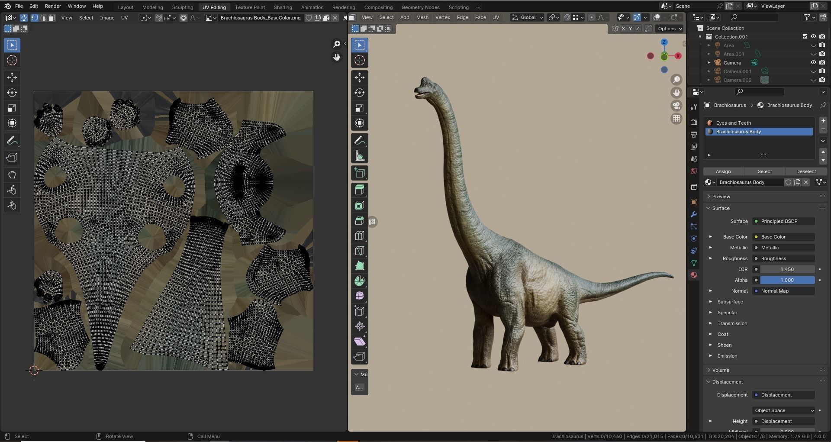The image size is (831, 442).
Task: Select the Annotate tool in UV editor
Action: 12,140
